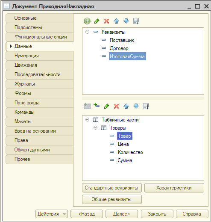
Task: Switch to the Подсистемы tab
Action: pos(39,27)
